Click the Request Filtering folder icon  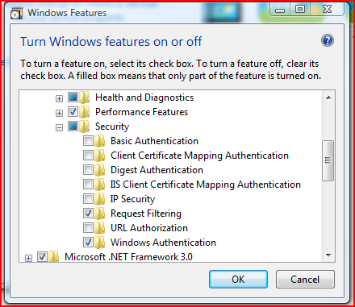(x=100, y=214)
